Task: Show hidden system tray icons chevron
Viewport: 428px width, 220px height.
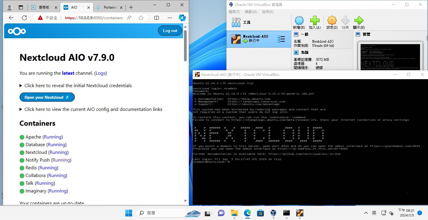Action: click(x=366, y=213)
